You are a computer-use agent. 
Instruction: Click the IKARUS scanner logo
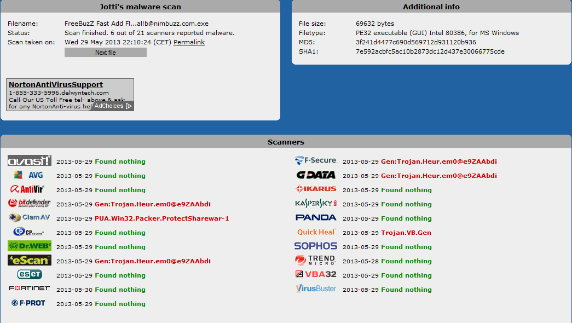click(316, 189)
